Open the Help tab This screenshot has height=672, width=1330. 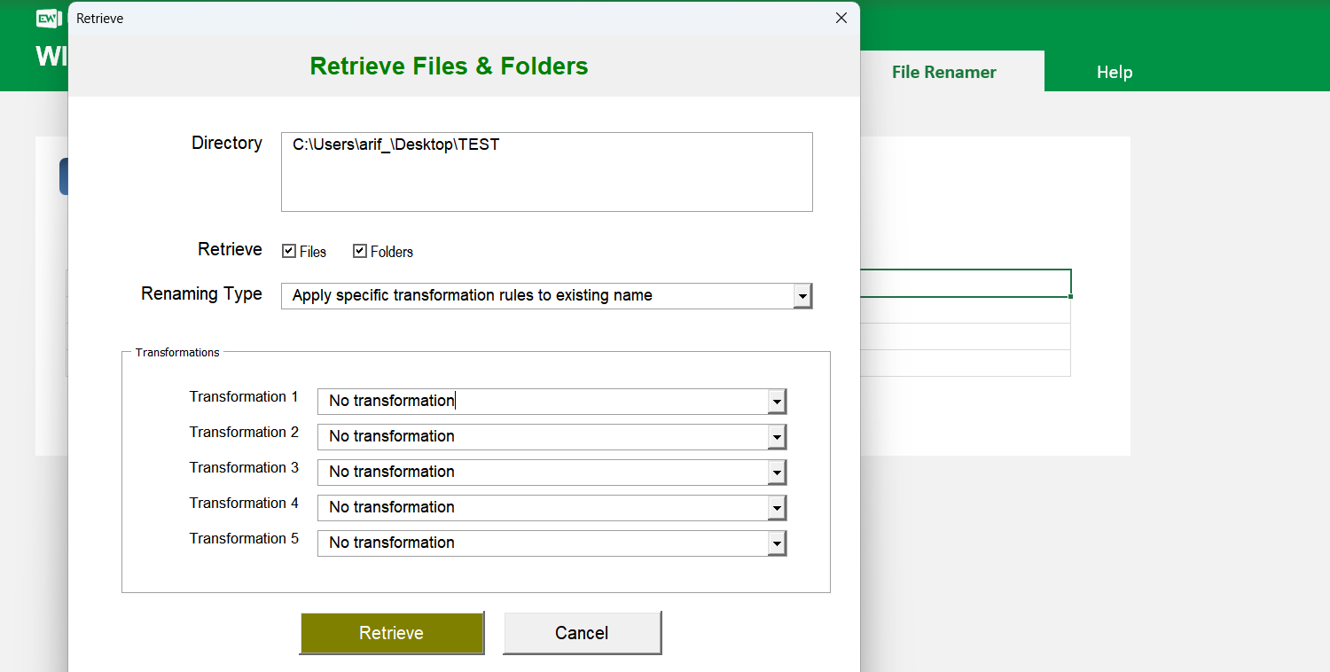tap(1115, 72)
